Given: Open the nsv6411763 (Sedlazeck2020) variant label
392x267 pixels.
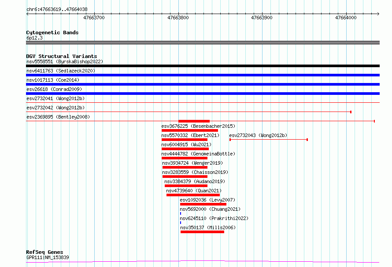Looking at the screenshot, I should (x=61, y=71).
